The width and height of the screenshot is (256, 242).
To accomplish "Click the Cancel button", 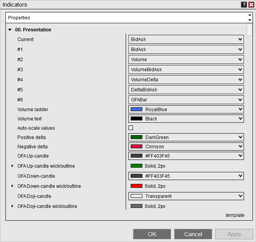I will [193, 234].
